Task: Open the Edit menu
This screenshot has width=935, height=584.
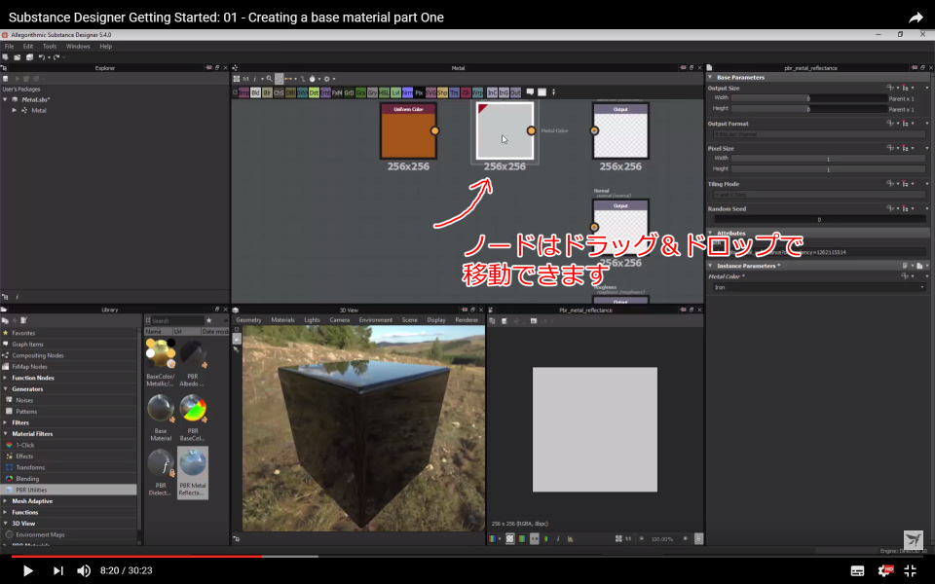Action: 28,46
